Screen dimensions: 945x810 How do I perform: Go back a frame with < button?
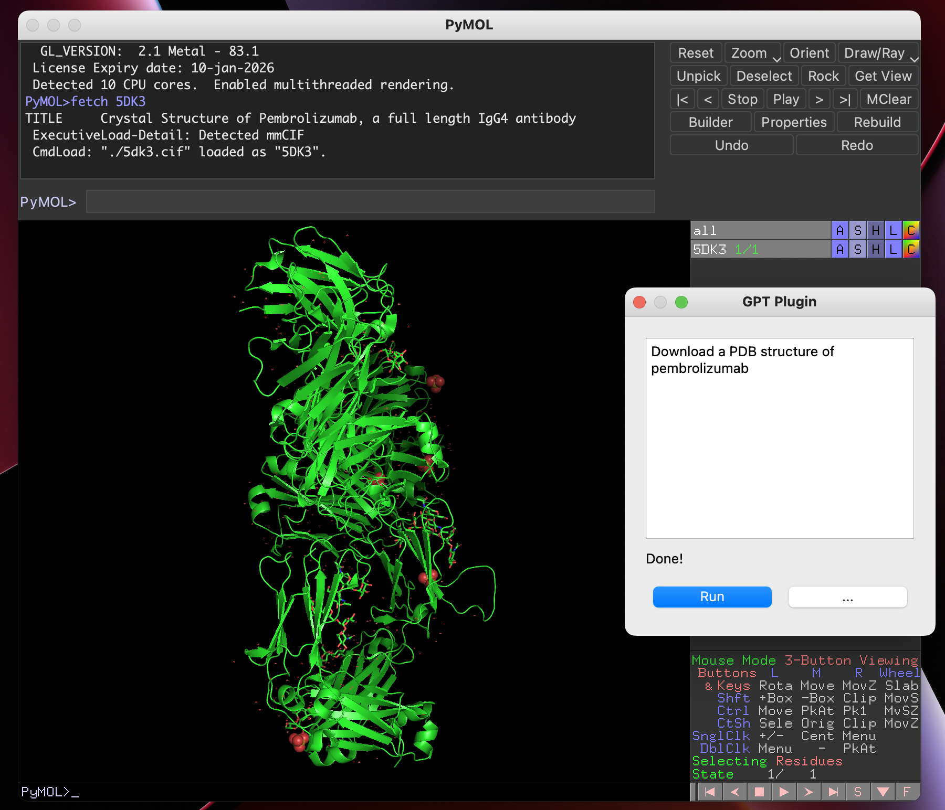click(x=708, y=99)
